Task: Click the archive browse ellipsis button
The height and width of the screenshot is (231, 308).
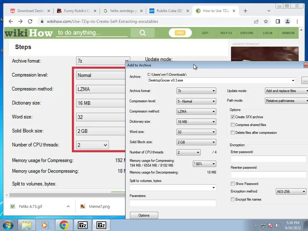Action: (305, 80)
